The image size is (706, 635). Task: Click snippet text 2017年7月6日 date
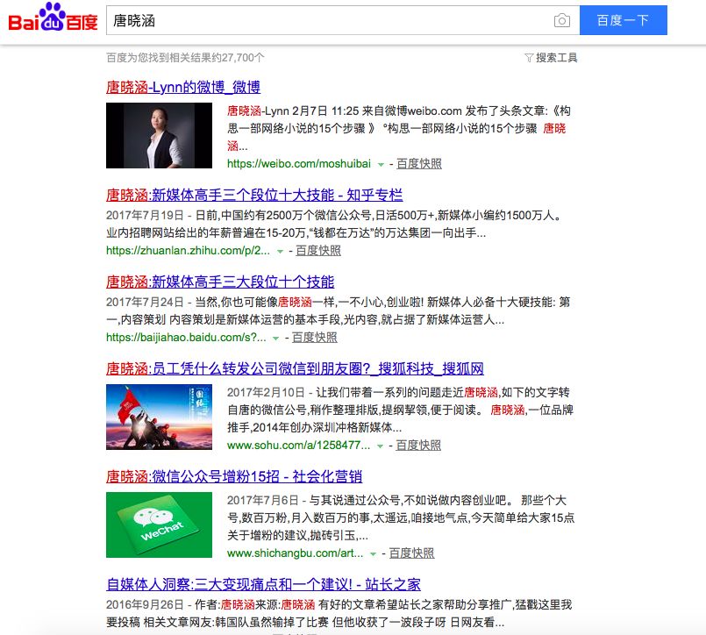(x=262, y=500)
